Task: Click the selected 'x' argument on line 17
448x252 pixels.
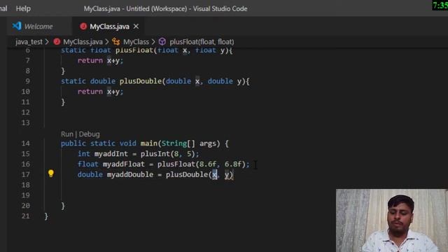Action: click(215, 174)
